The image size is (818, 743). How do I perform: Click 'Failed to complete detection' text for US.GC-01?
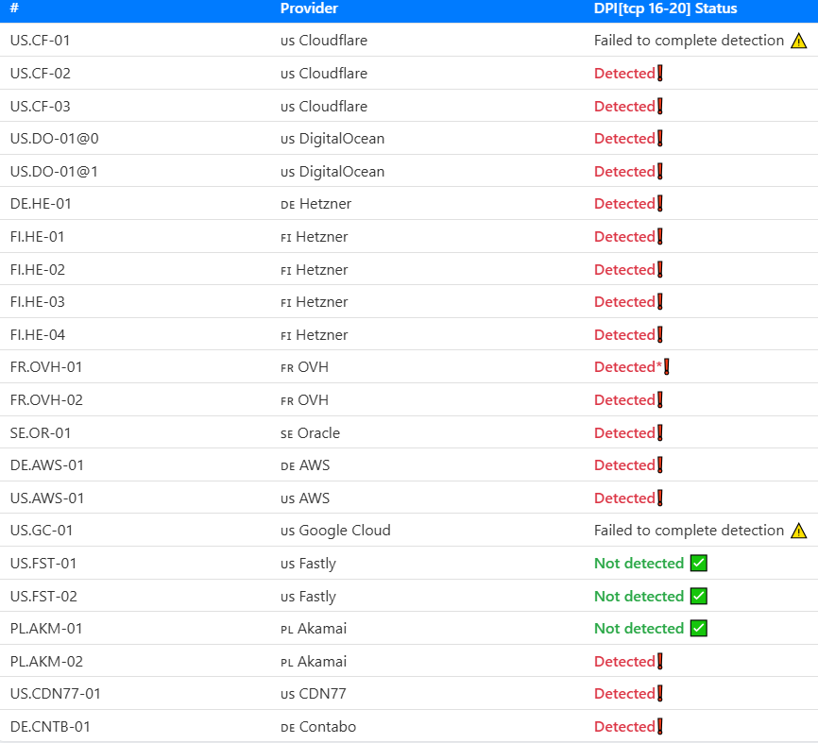coord(690,531)
